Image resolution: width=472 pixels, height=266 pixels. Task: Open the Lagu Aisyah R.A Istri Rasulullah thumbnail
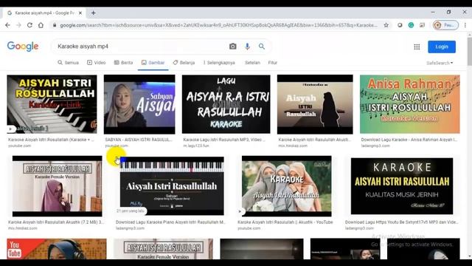[226, 104]
